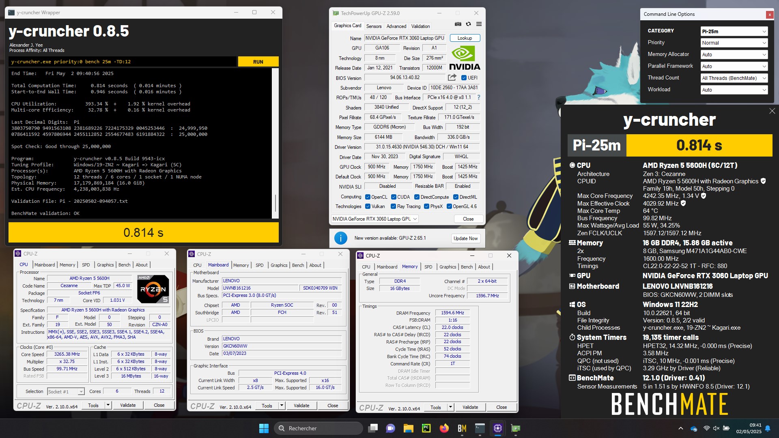The height and width of the screenshot is (438, 779).
Task: Switch to CPU-Z purple chip taskbar icon
Action: pyautogui.click(x=498, y=428)
